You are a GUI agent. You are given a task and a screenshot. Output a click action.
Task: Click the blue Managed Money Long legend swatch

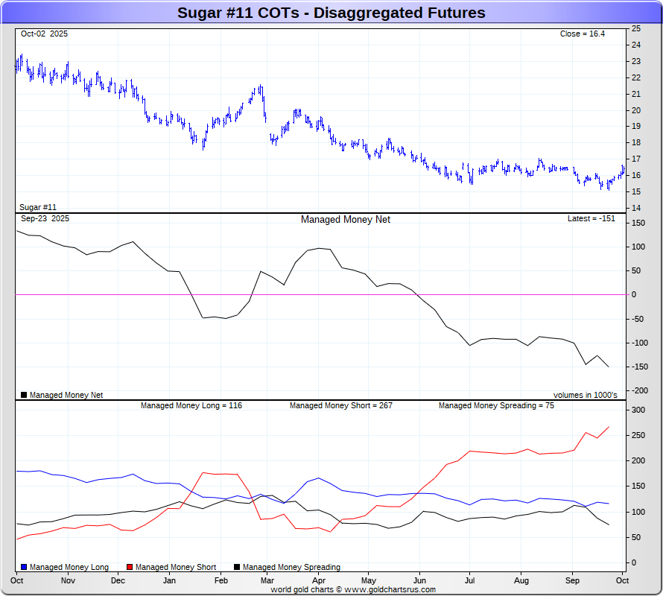coord(25,567)
